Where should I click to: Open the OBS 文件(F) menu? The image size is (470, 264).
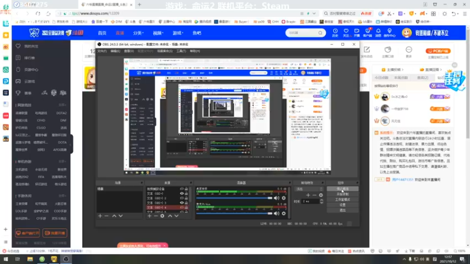102,51
